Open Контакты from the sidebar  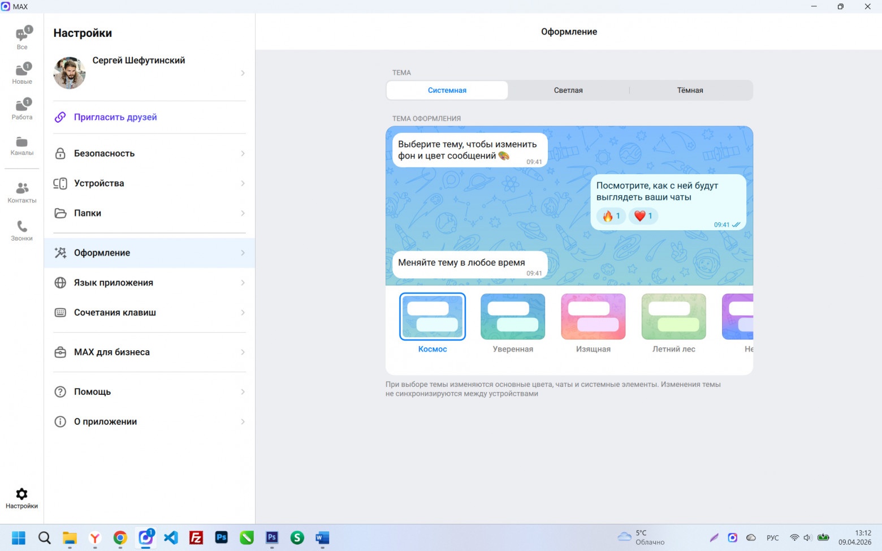click(22, 192)
